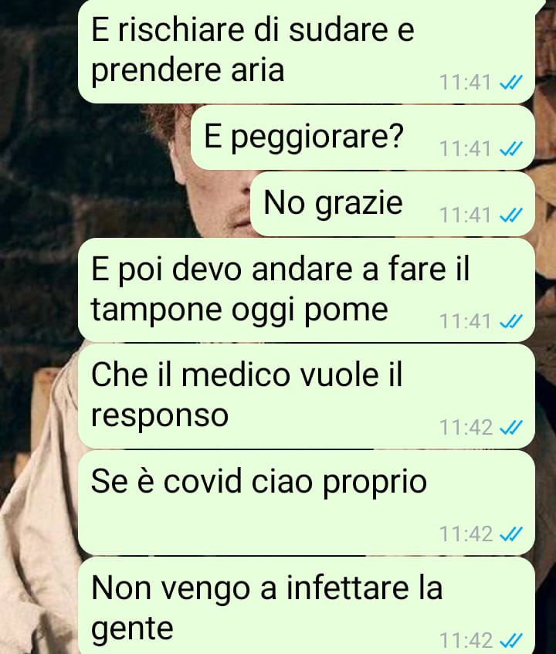Tap the 11:42 timestamp on covid message
The width and height of the screenshot is (556, 654).
pyautogui.click(x=466, y=534)
